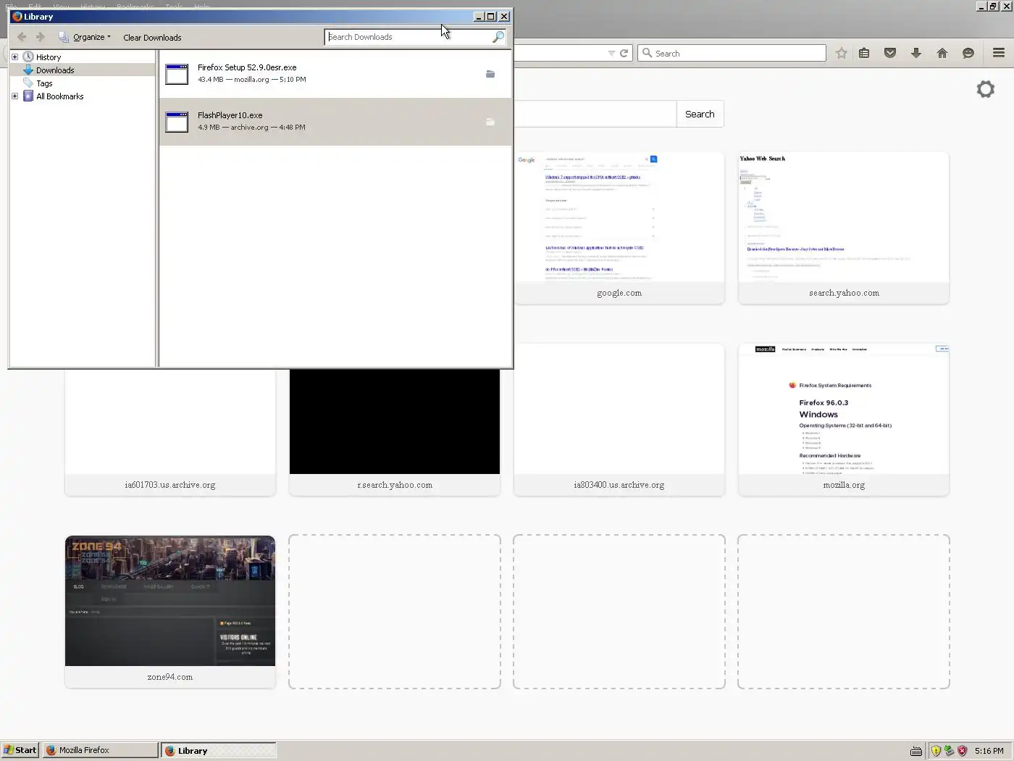Screen dimensions: 1014x761
Task: Open ia803400.us.archive.org tile
Action: pos(619,420)
